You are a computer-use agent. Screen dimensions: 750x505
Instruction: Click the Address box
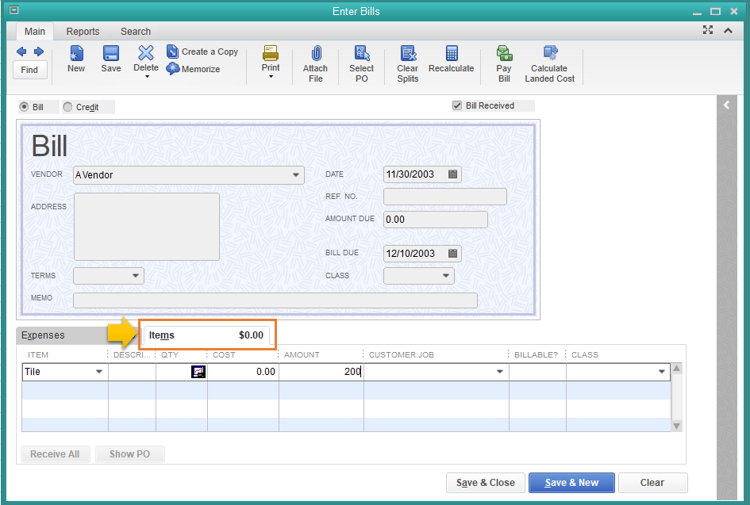pyautogui.click(x=146, y=227)
